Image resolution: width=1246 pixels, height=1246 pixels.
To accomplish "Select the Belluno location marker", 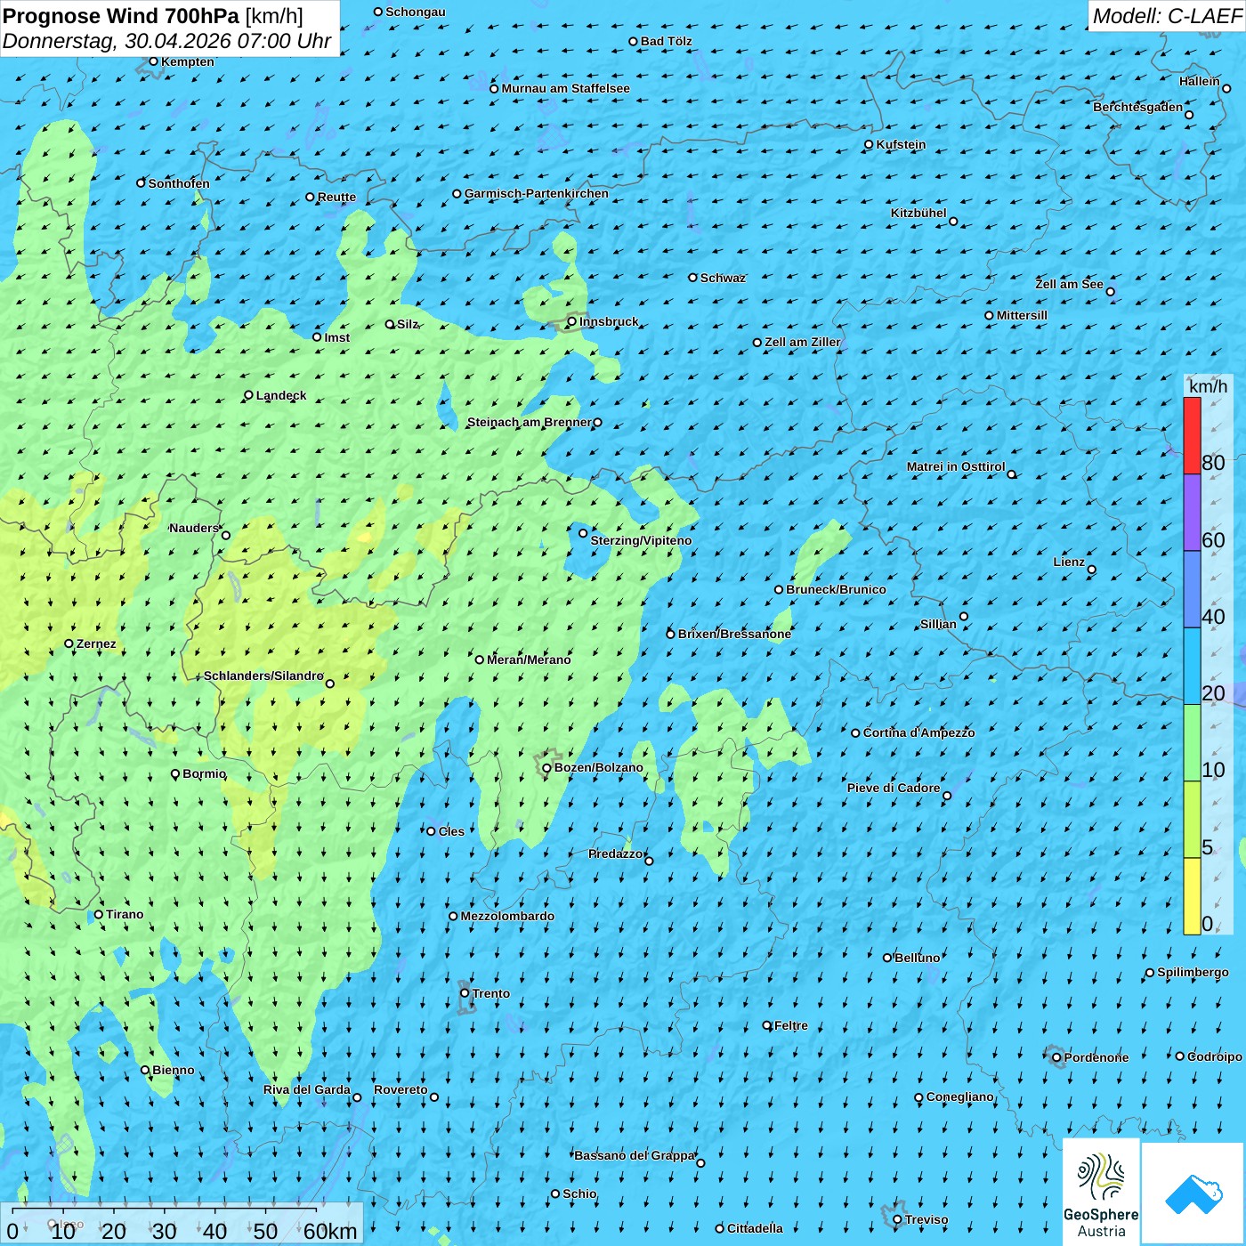I will tap(886, 958).
